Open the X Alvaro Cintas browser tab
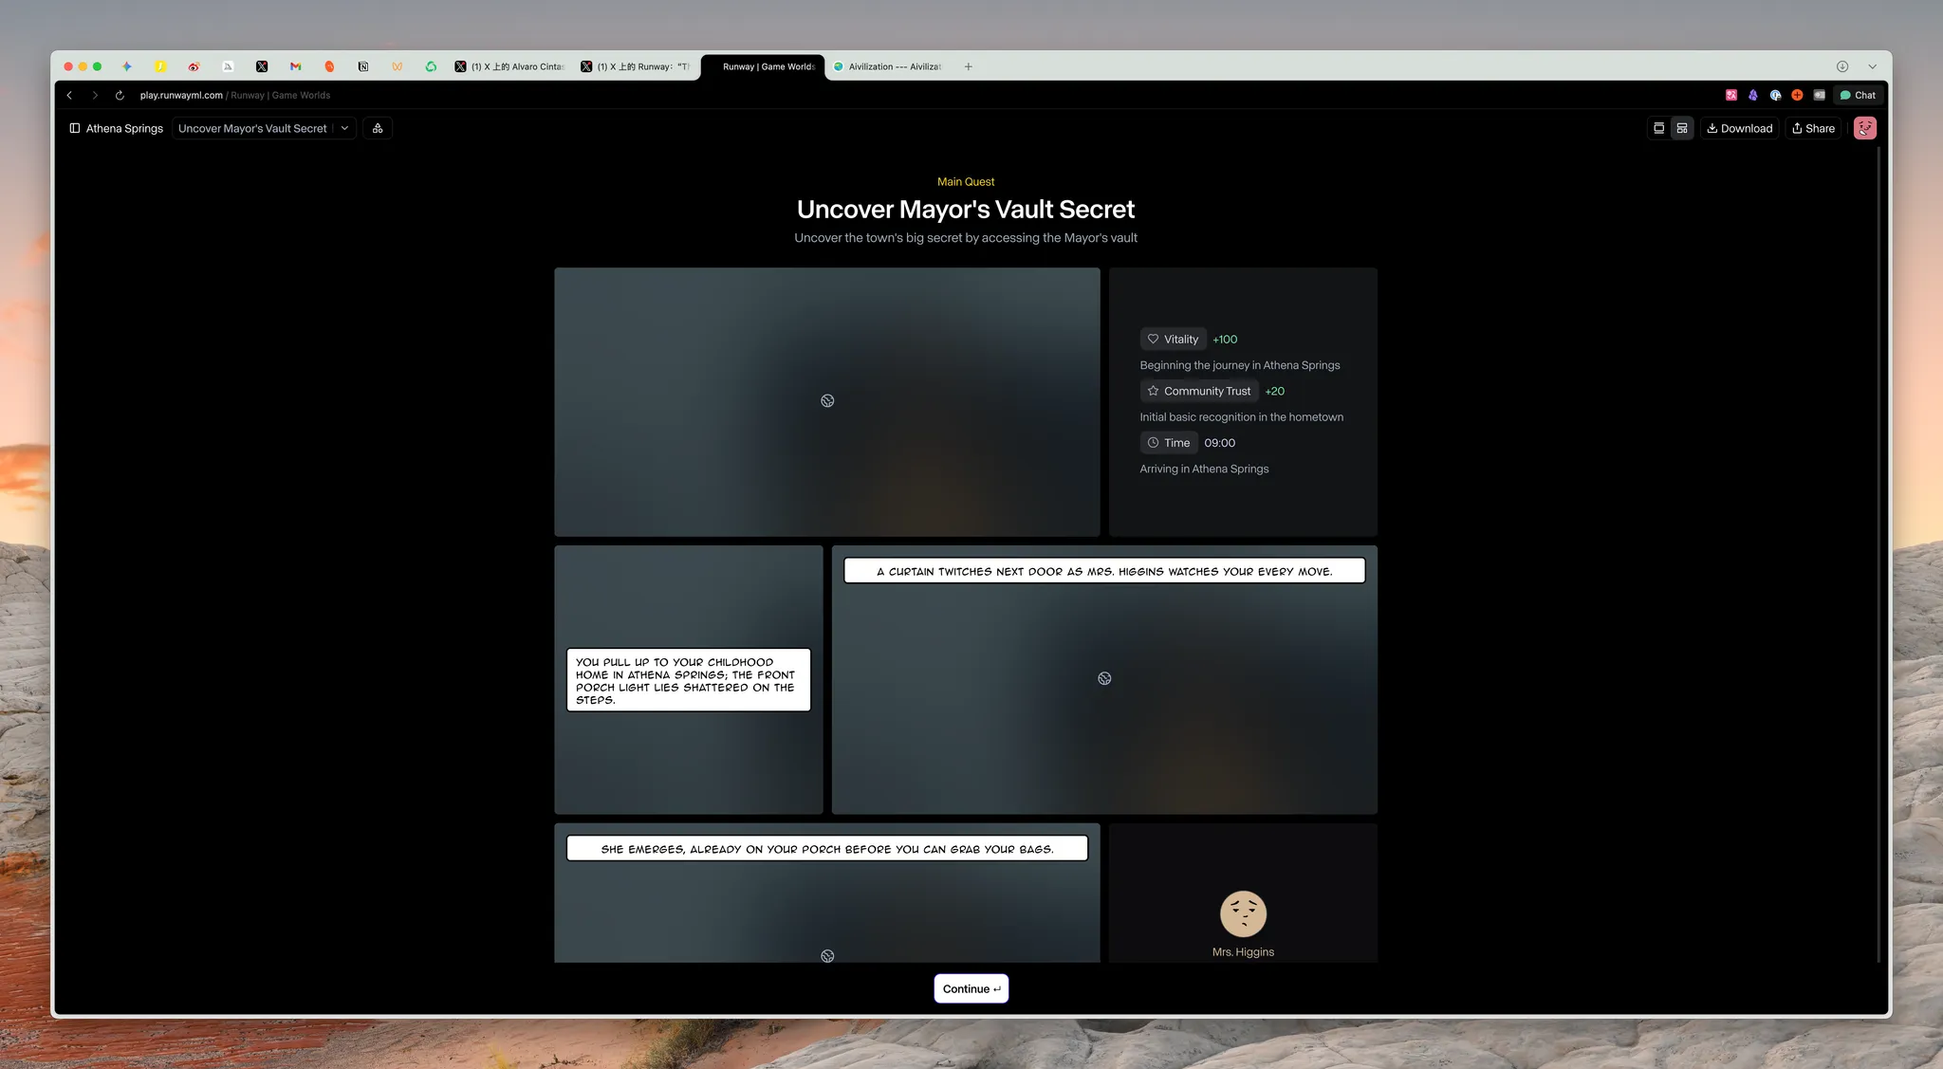The image size is (1943, 1069). tap(510, 66)
